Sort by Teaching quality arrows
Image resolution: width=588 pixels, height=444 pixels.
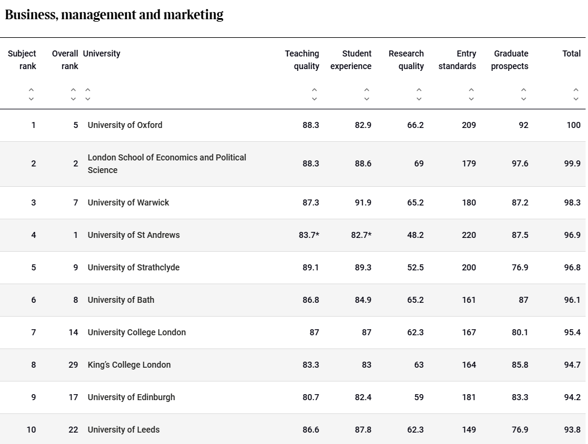[314, 94]
